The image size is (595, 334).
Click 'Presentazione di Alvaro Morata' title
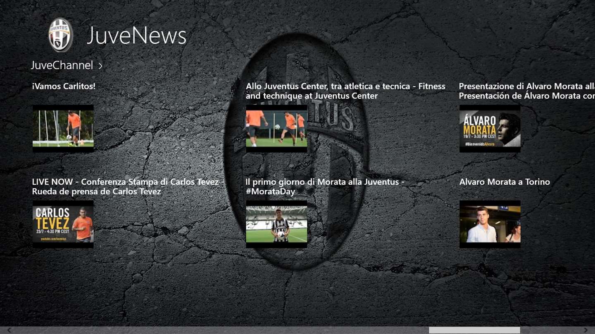click(x=527, y=91)
